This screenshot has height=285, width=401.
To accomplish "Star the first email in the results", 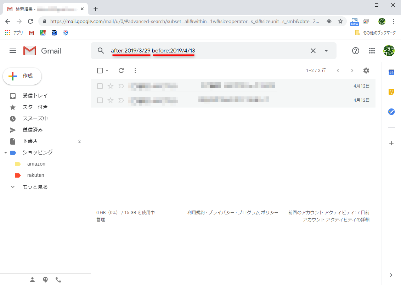I will click(110, 86).
